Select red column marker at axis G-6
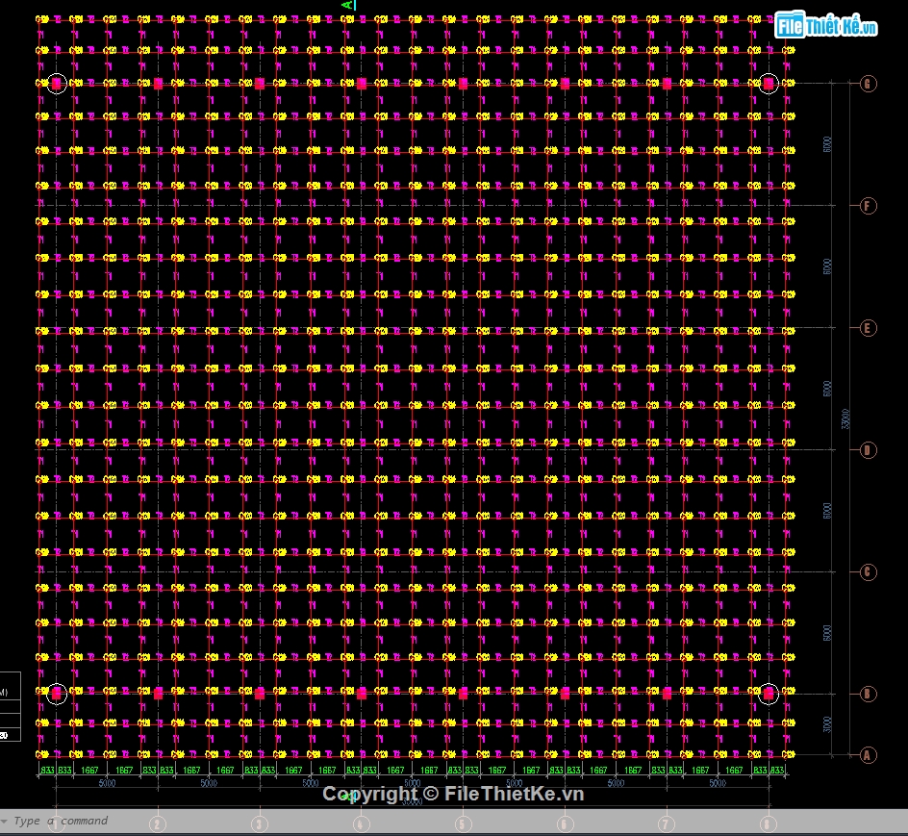 click(x=566, y=84)
